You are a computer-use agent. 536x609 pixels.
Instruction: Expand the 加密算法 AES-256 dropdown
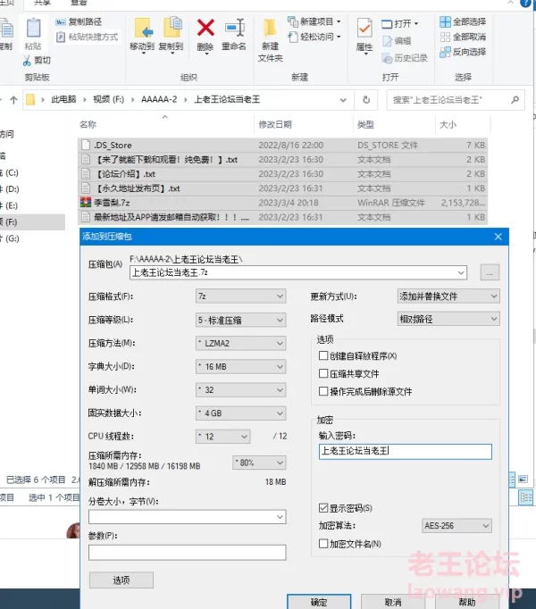click(456, 526)
